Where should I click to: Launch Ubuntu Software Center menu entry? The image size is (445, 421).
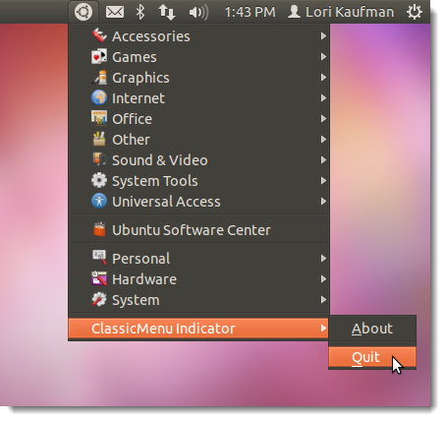pos(198,230)
